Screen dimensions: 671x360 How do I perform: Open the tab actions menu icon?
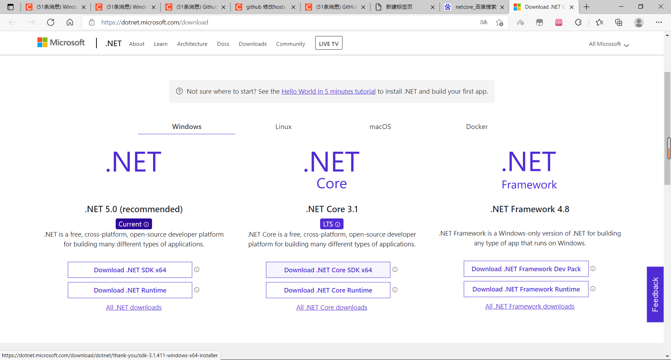coord(10,7)
